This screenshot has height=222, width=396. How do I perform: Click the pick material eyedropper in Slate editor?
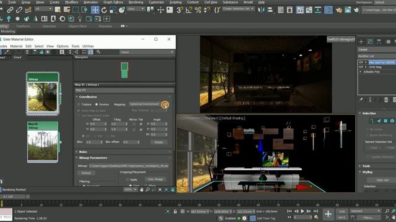(7, 52)
